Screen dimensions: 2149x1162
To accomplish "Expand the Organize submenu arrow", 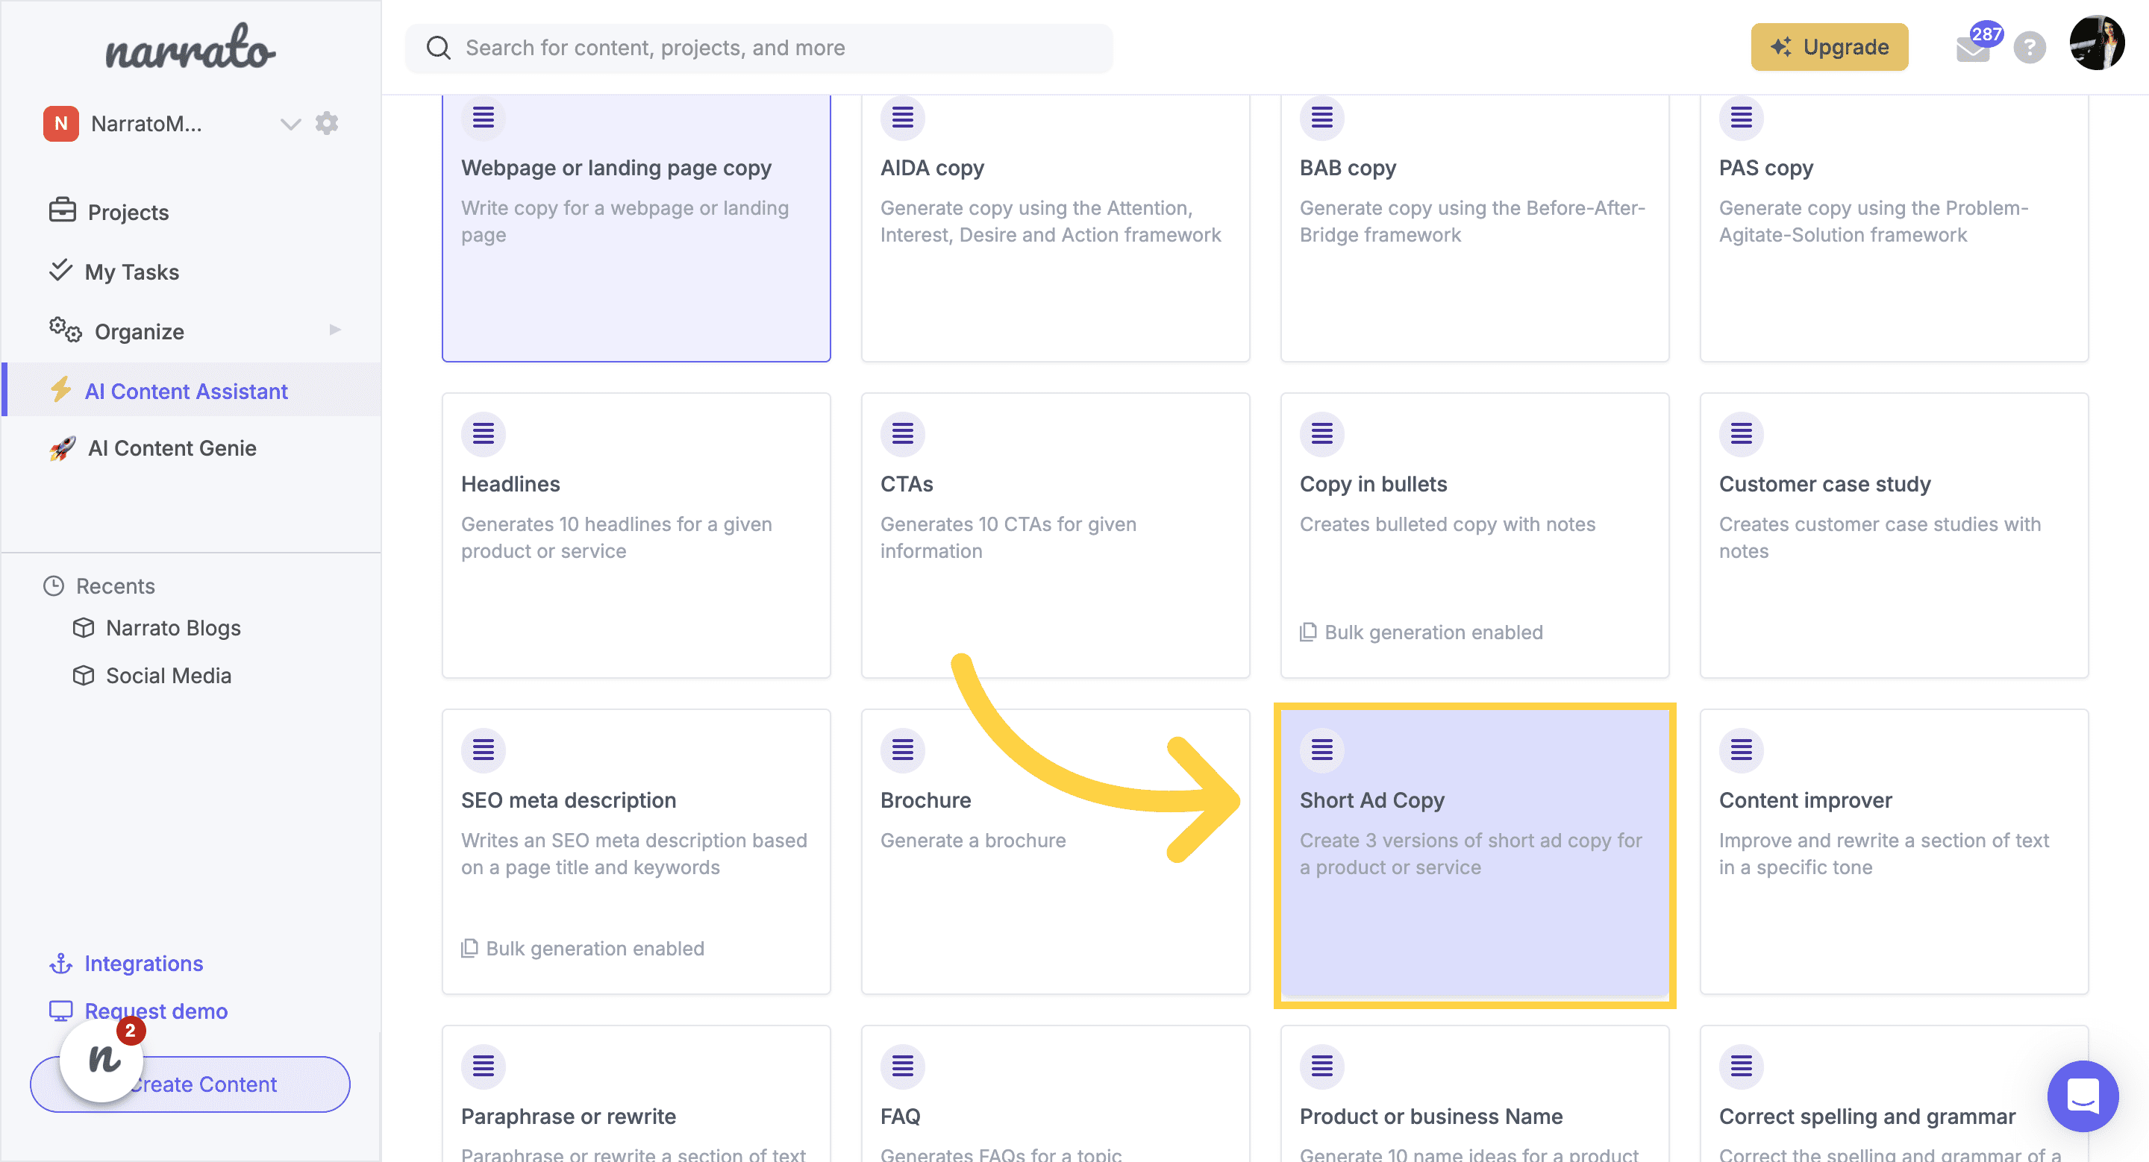I will 334,329.
